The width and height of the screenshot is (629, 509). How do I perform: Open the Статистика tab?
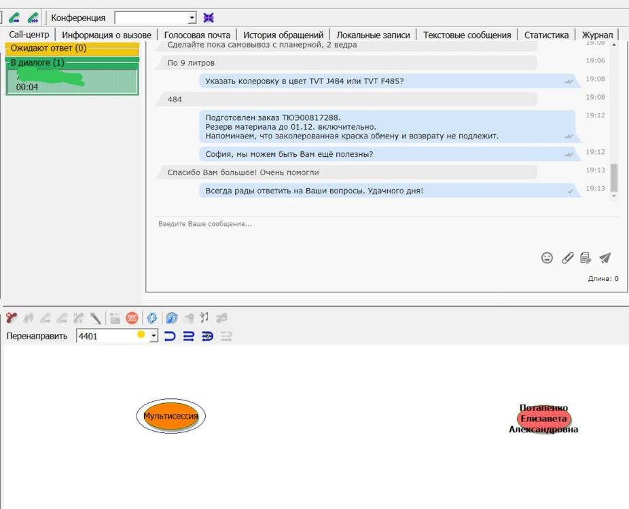[546, 35]
